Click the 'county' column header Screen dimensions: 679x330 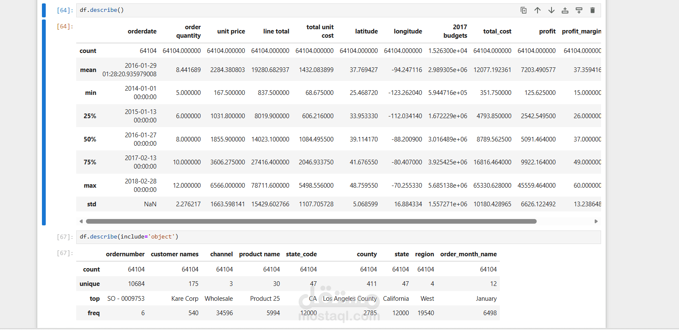[x=367, y=254]
